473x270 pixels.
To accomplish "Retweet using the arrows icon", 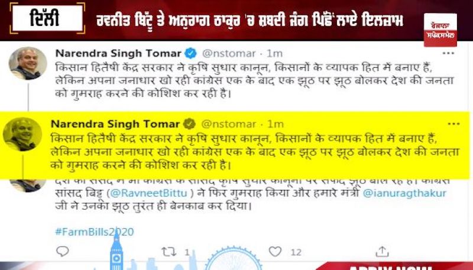I will (169, 252).
